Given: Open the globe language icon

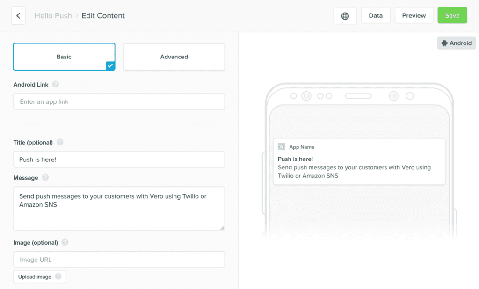Looking at the screenshot, I should click(x=345, y=16).
